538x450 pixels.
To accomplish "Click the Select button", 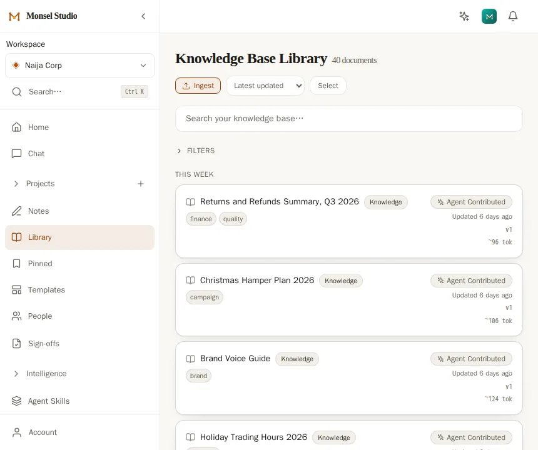I will [328, 86].
